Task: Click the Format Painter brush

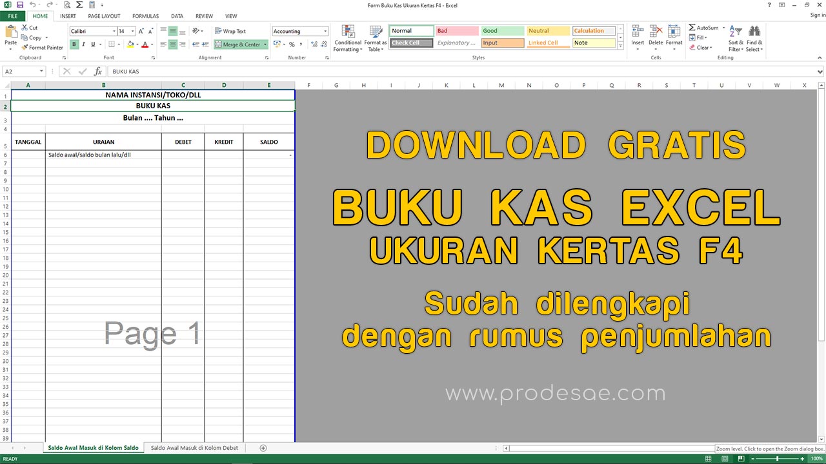Action: (x=42, y=47)
